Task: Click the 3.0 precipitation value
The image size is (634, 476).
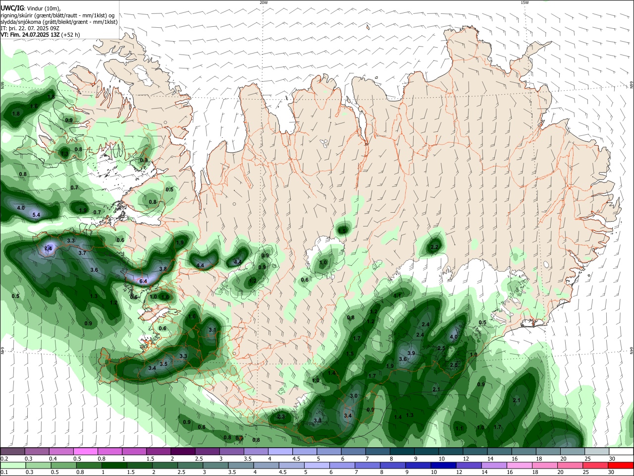Action: [x=354, y=396]
